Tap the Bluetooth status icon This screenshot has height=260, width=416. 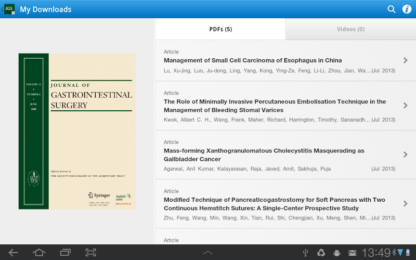[394, 252]
